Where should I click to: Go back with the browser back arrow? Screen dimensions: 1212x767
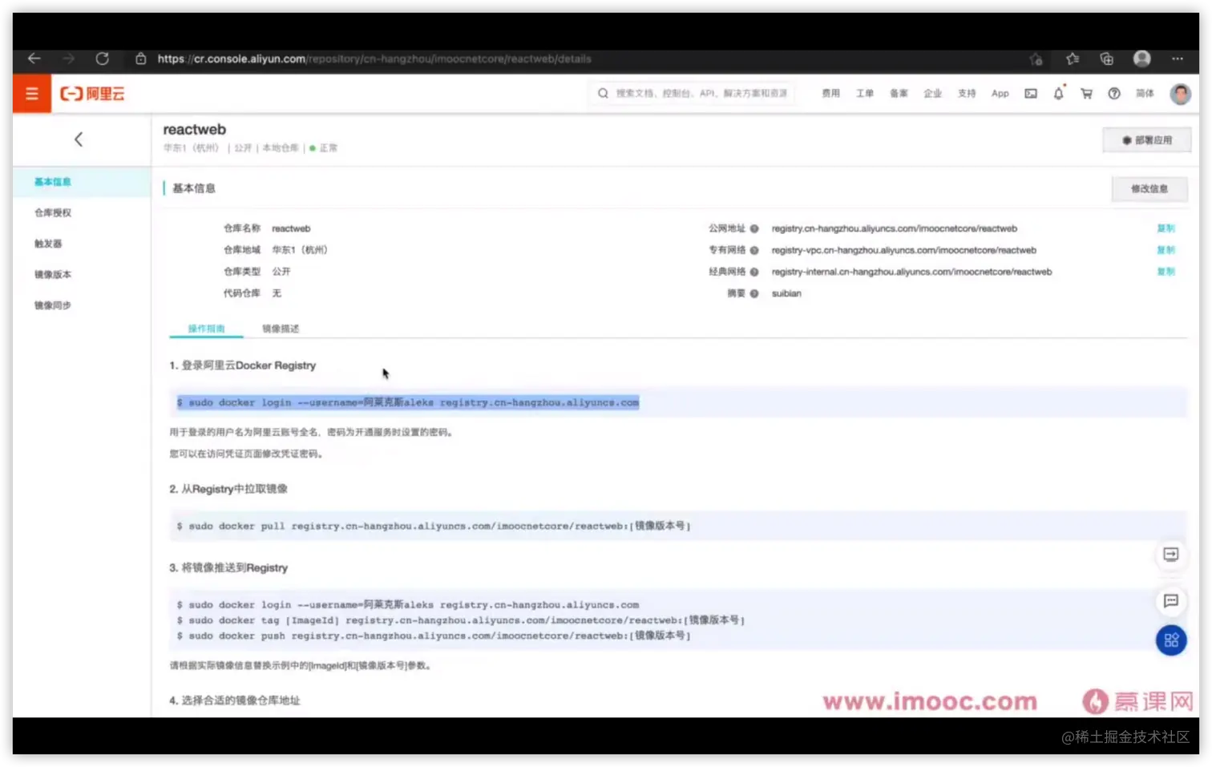click(34, 59)
